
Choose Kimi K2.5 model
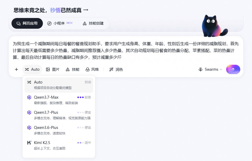point(59,145)
